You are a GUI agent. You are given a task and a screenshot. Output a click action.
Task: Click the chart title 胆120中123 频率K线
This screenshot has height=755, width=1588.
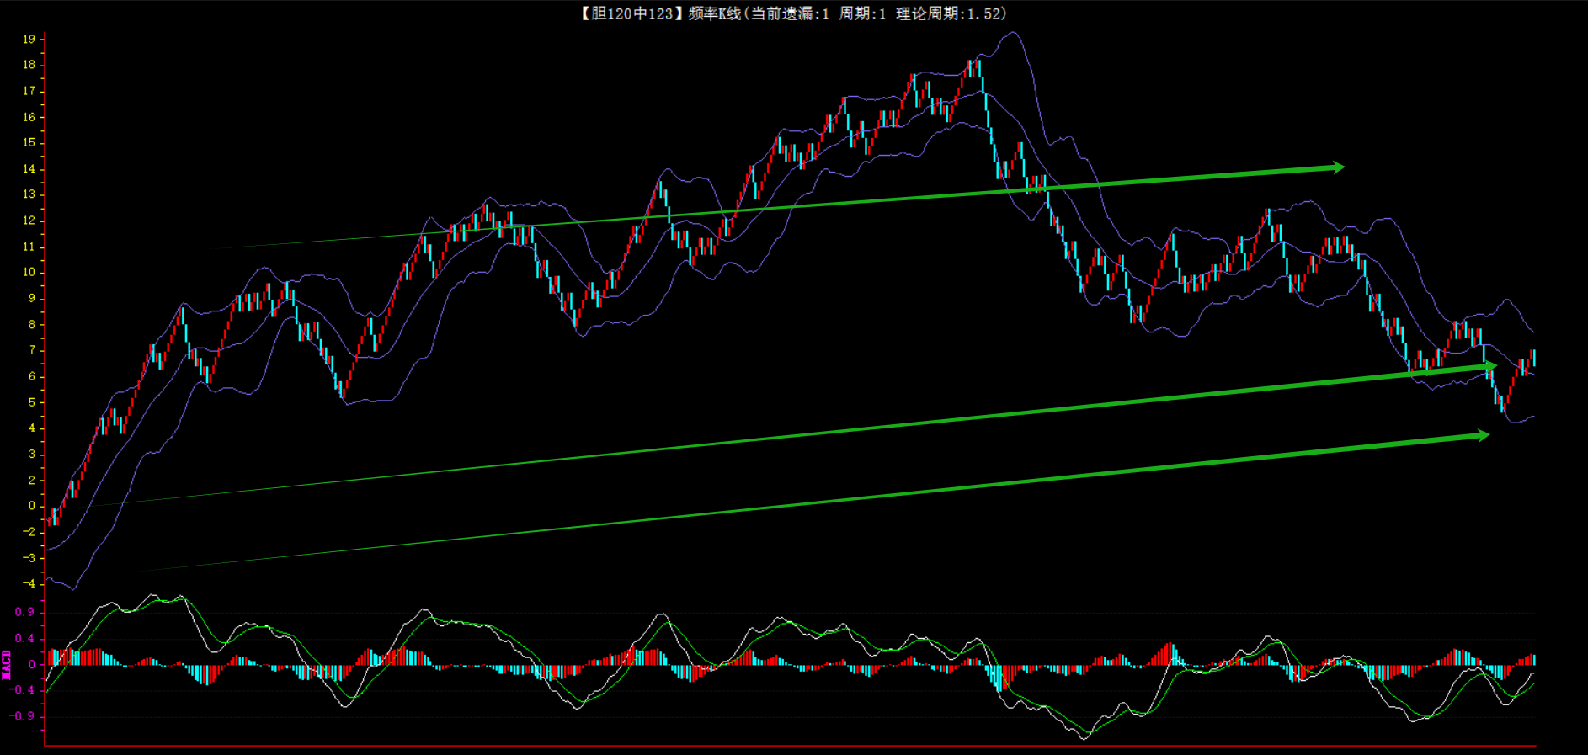pos(661,13)
